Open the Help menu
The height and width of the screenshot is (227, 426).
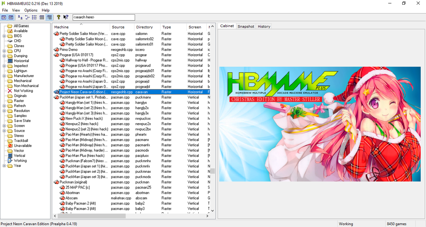46,10
